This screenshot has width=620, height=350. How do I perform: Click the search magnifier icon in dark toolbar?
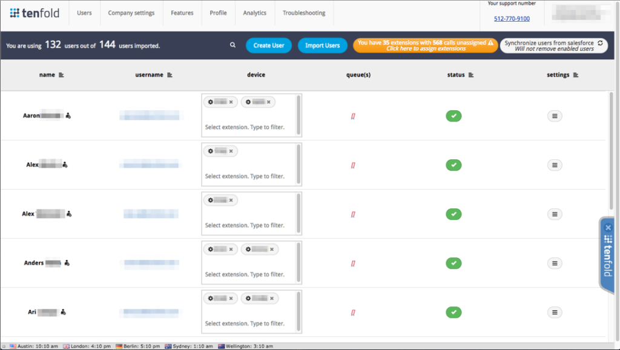coord(232,45)
